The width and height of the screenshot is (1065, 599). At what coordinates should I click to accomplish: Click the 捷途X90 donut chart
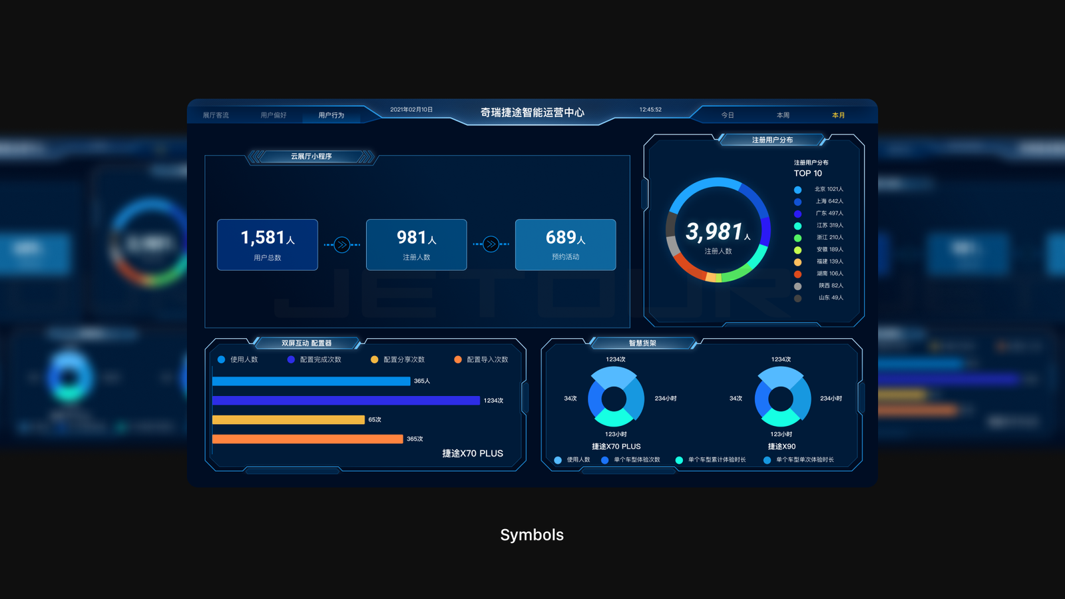(782, 399)
